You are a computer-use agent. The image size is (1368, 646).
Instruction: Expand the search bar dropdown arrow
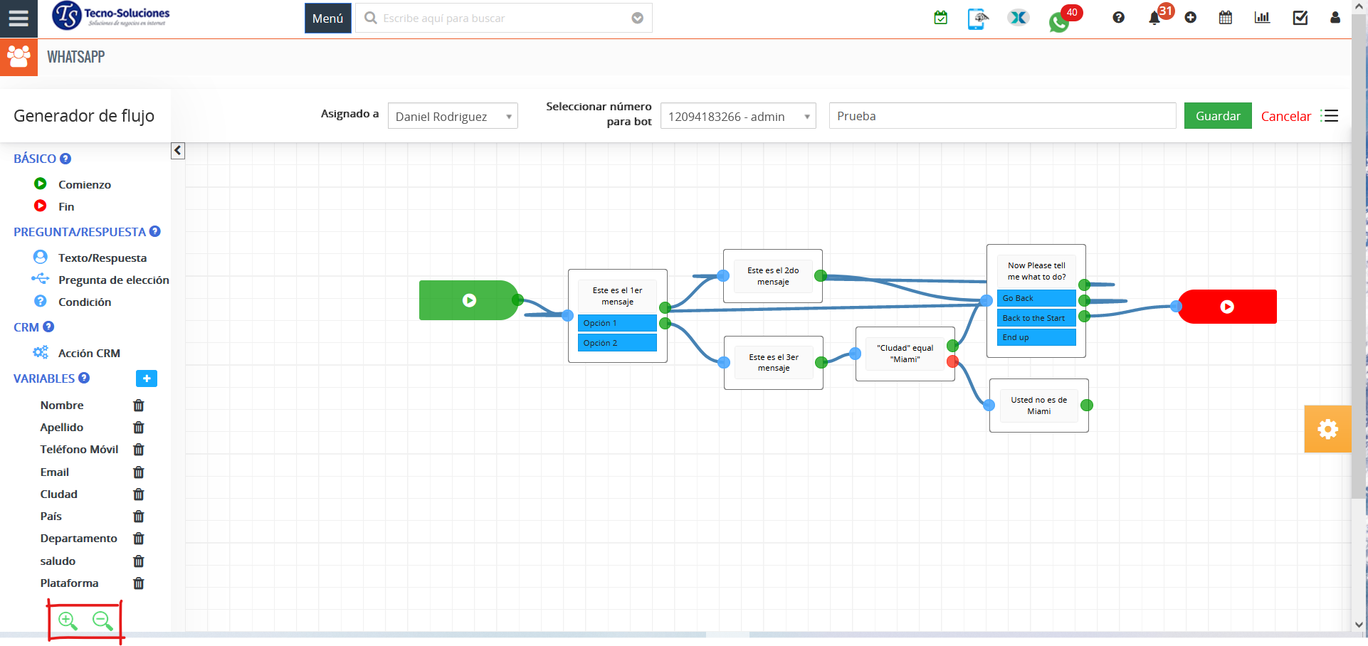pos(637,18)
